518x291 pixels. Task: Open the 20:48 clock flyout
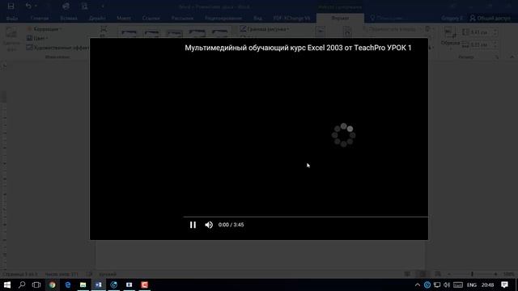pyautogui.click(x=487, y=285)
